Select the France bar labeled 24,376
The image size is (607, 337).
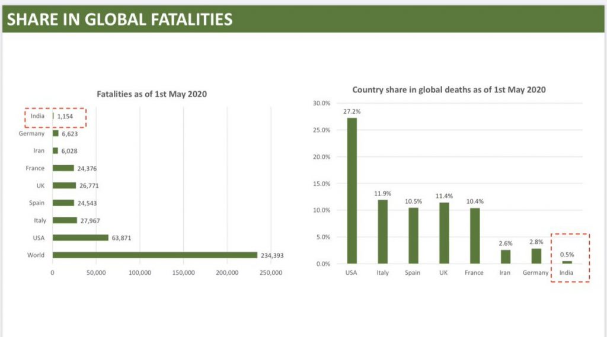(x=63, y=168)
